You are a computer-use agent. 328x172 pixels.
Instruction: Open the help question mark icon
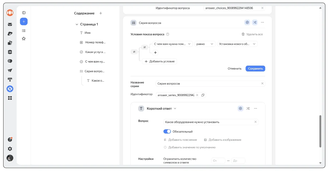[x=10, y=139]
